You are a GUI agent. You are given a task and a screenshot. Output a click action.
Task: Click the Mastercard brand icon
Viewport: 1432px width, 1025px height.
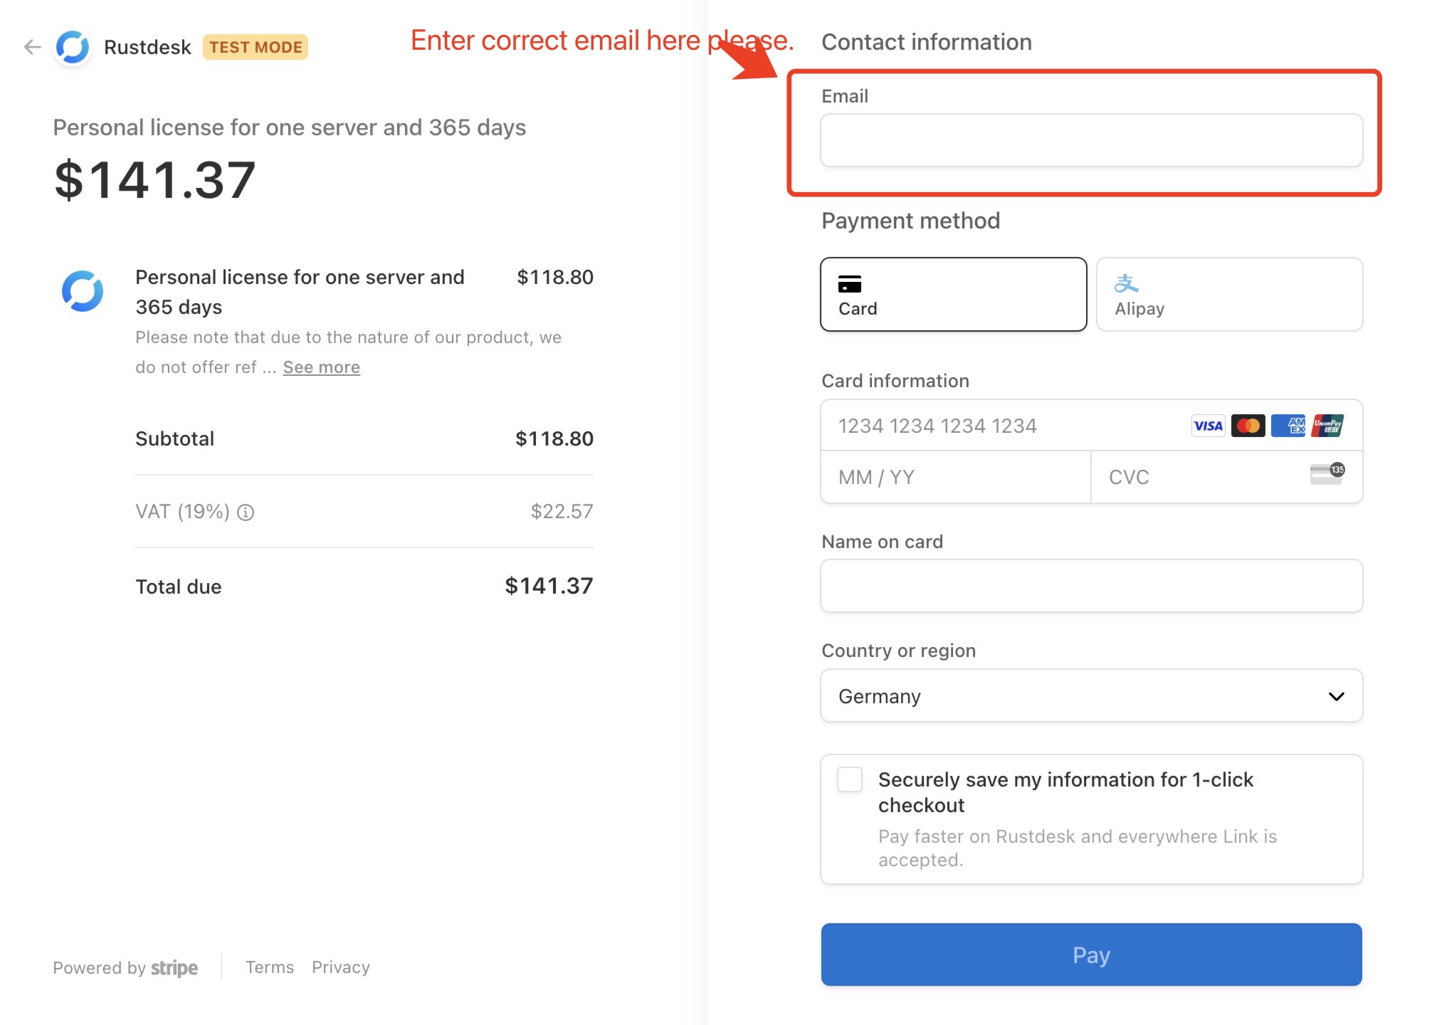click(1248, 426)
